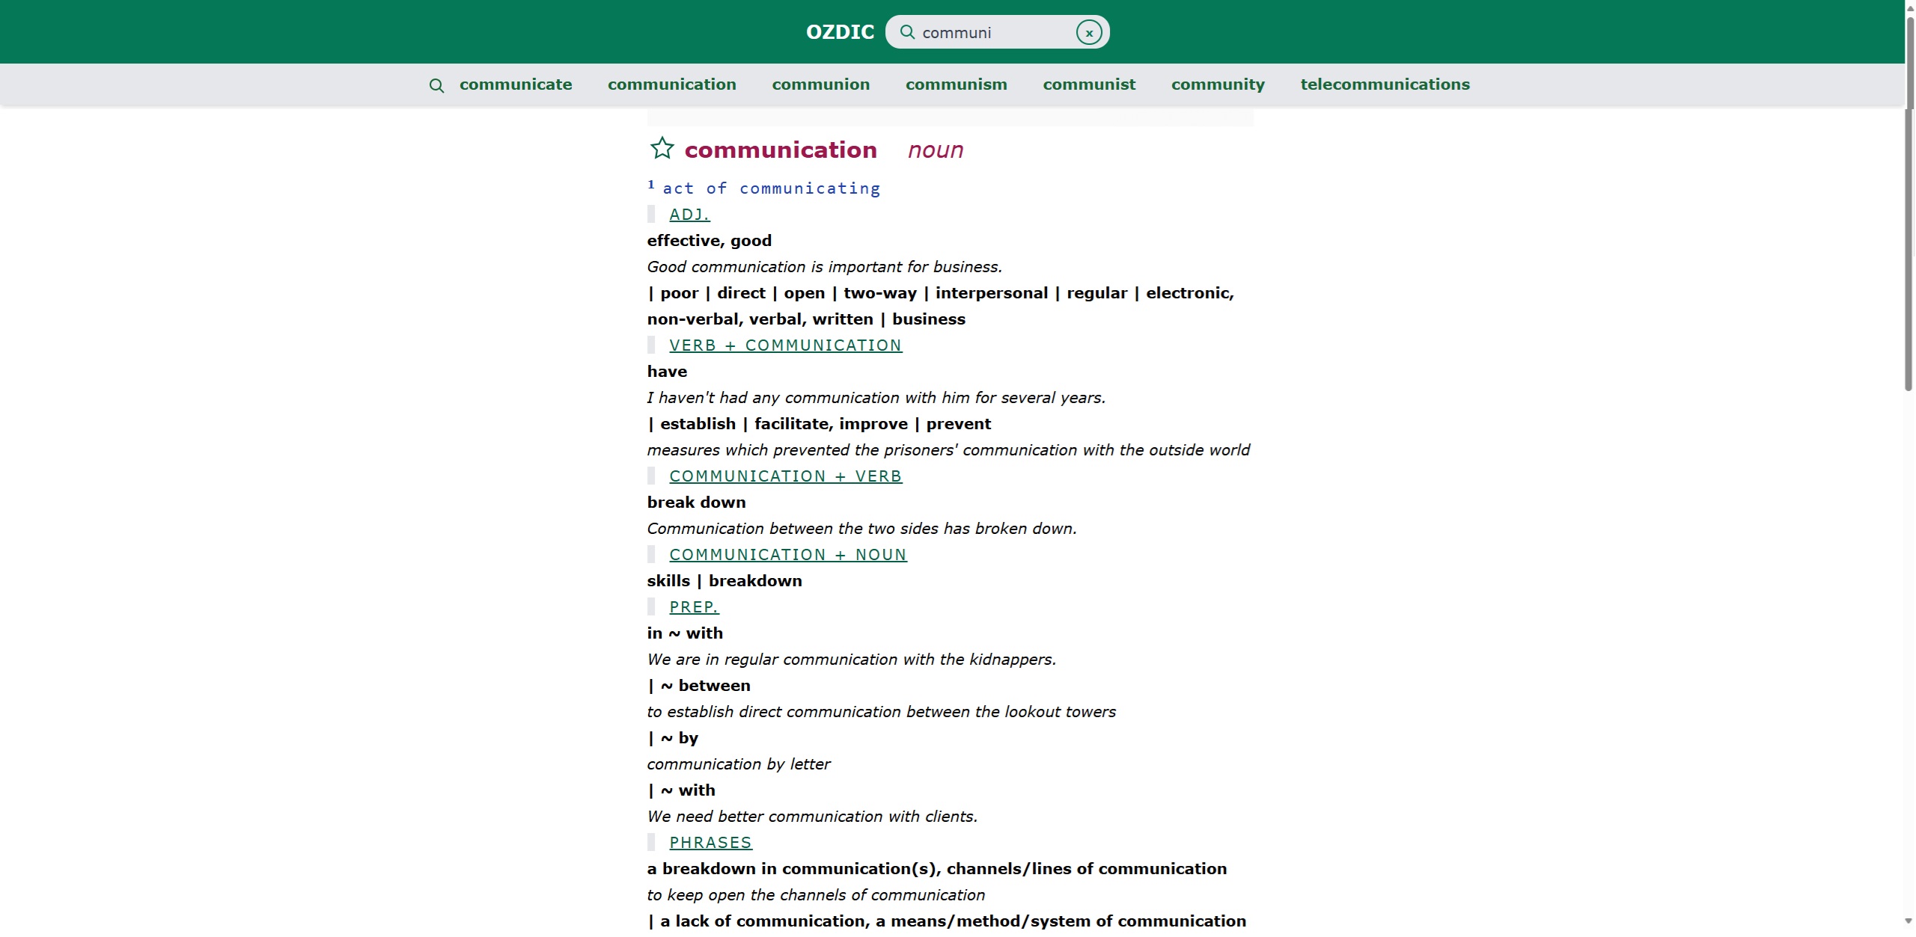Viewport: 1916px width, 937px height.
Task: Select the 'communication' suggestion
Action: pos(671,85)
